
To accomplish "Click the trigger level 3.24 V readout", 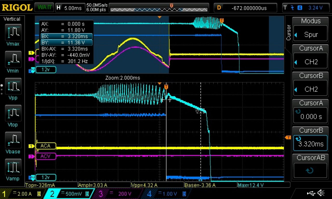I will (315, 8).
